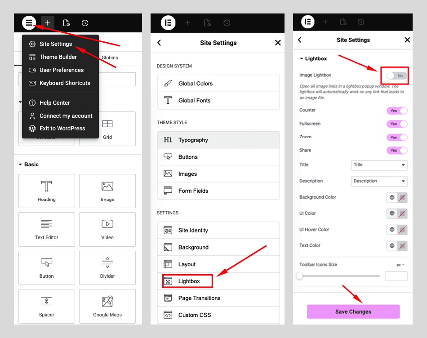Pick the Background Color swatch

(x=402, y=197)
